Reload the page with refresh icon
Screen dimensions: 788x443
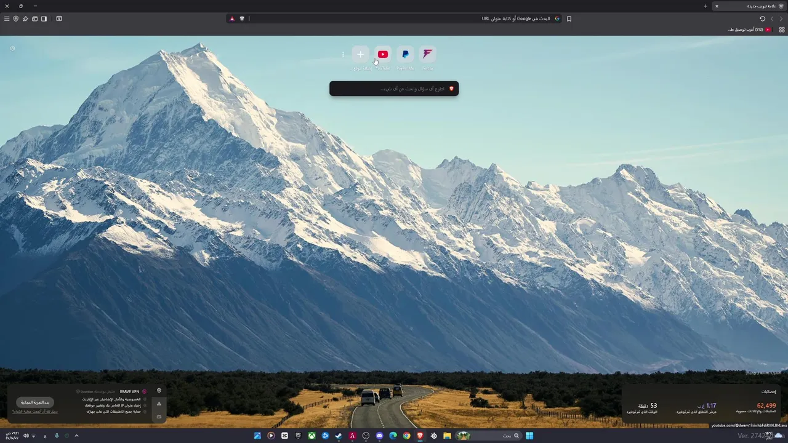[762, 18]
